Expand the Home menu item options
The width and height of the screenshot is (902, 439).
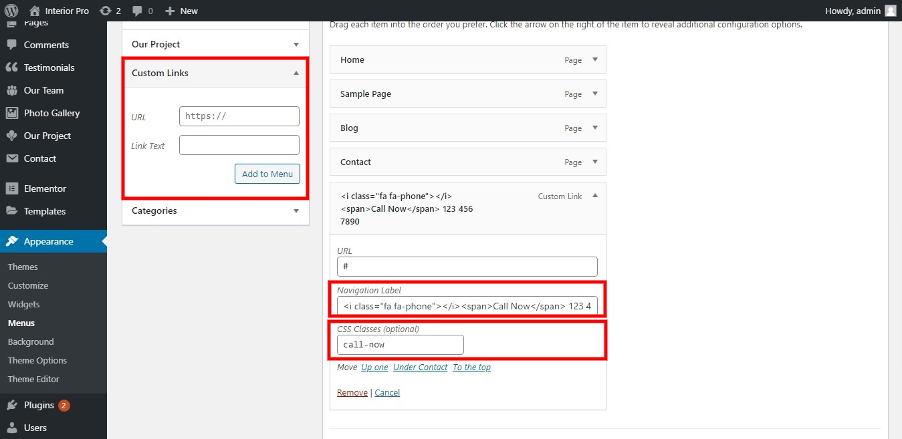594,59
